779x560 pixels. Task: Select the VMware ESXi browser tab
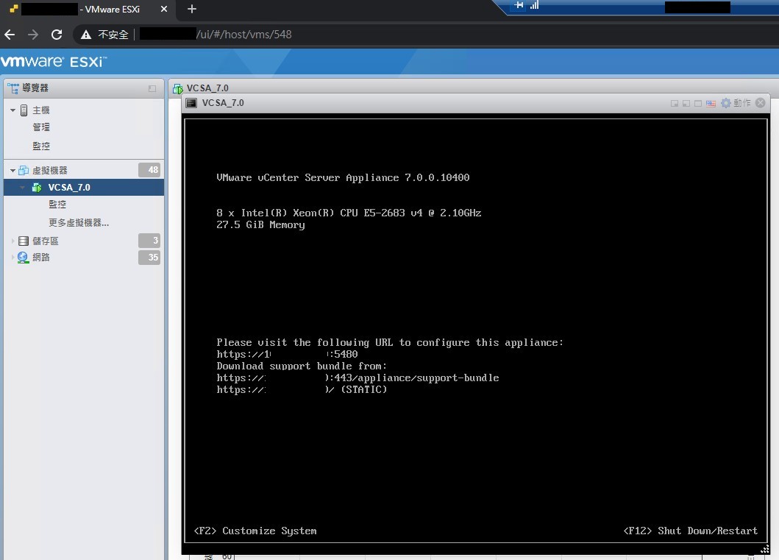coord(90,9)
